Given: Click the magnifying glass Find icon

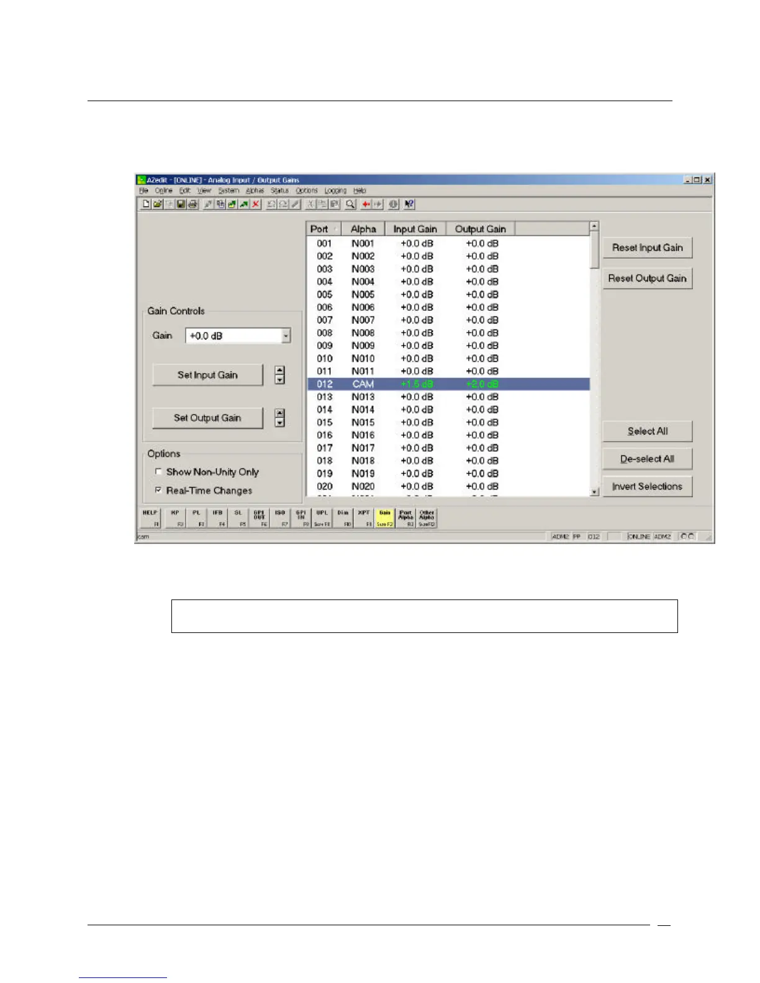Looking at the screenshot, I should click(350, 204).
